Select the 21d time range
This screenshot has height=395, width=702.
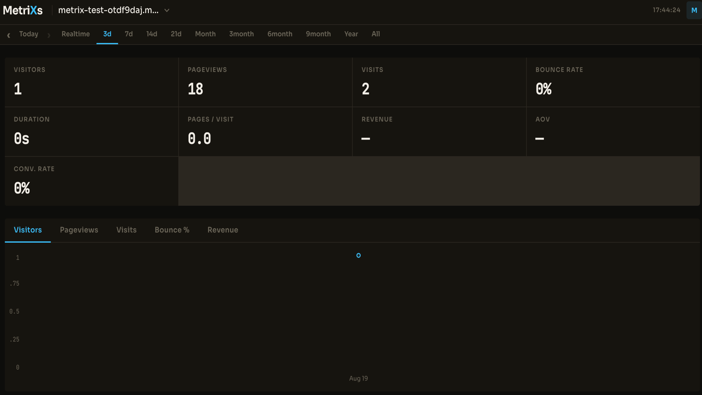[x=176, y=34]
